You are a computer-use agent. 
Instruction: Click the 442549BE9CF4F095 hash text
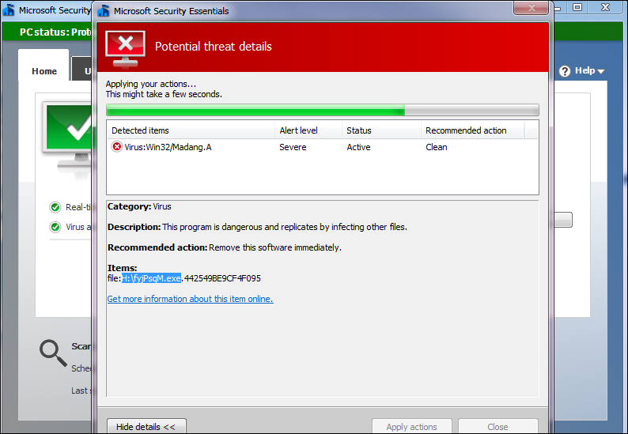point(222,278)
